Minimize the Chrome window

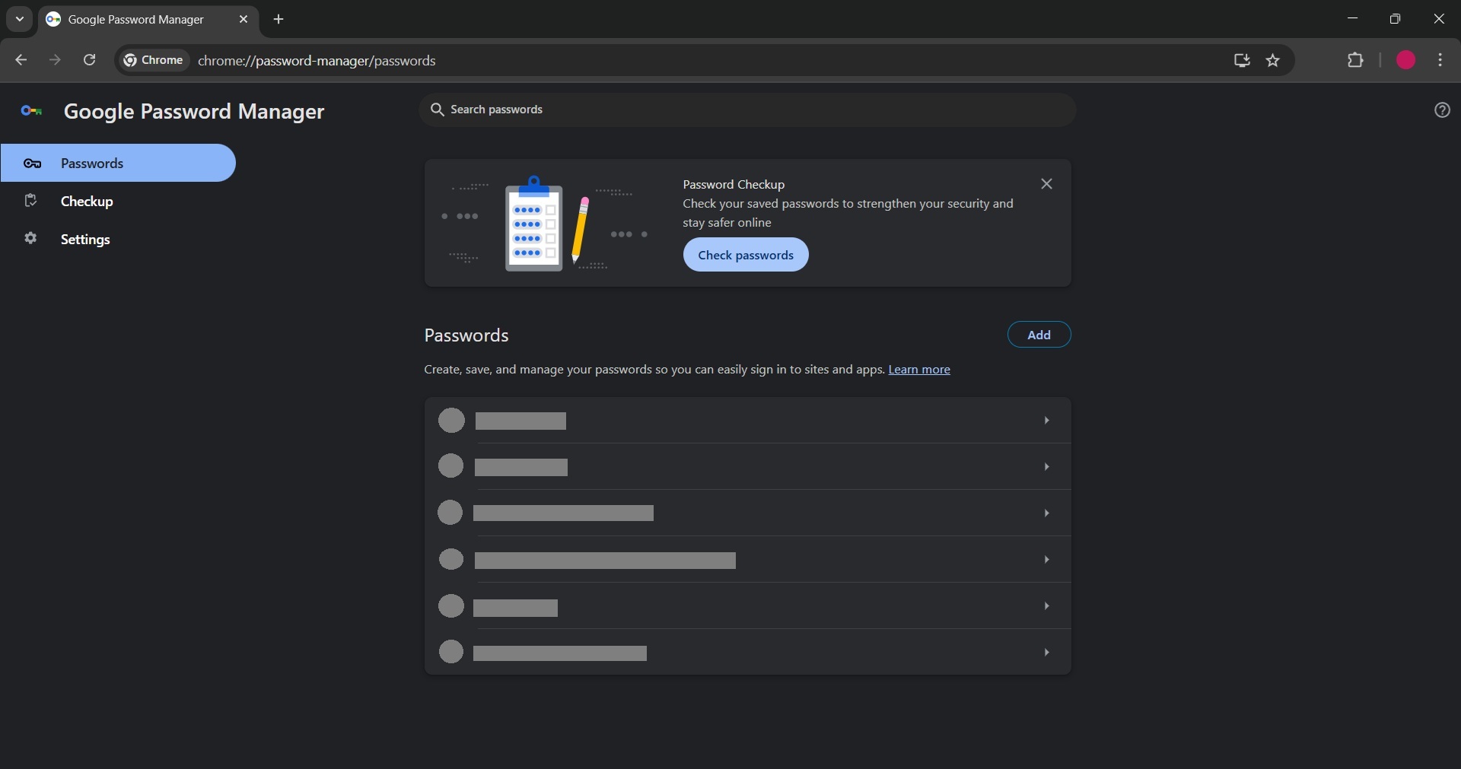pyautogui.click(x=1352, y=19)
